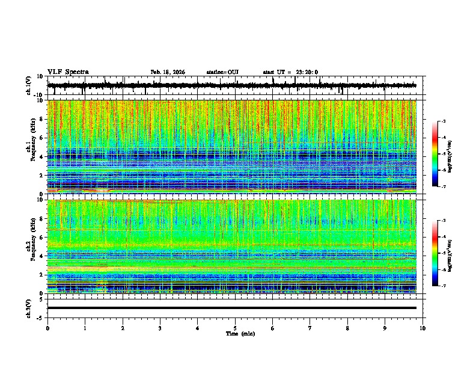The image size is (476, 368).
Task: Click the "0" tick on the time axis
Action: pyautogui.click(x=47, y=328)
